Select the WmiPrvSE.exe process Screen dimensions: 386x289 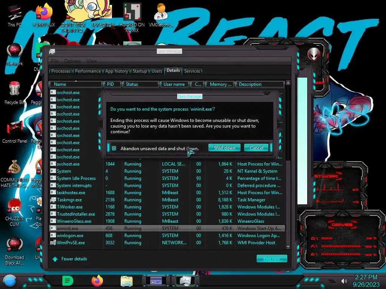167,243
